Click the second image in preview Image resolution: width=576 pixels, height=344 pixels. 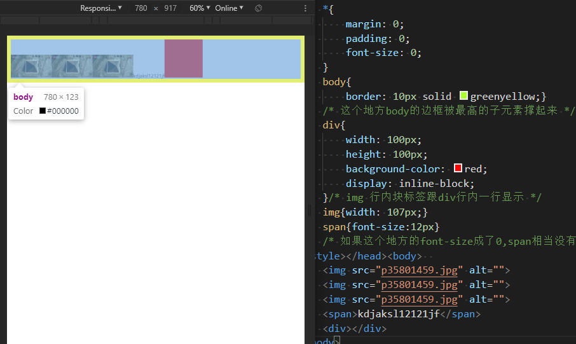(72, 66)
